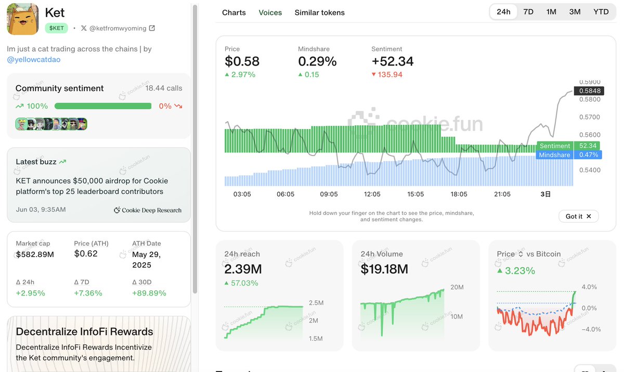Screen dimensions: 624x372
Task: Click the community caller avatars row
Action: [x=51, y=124]
